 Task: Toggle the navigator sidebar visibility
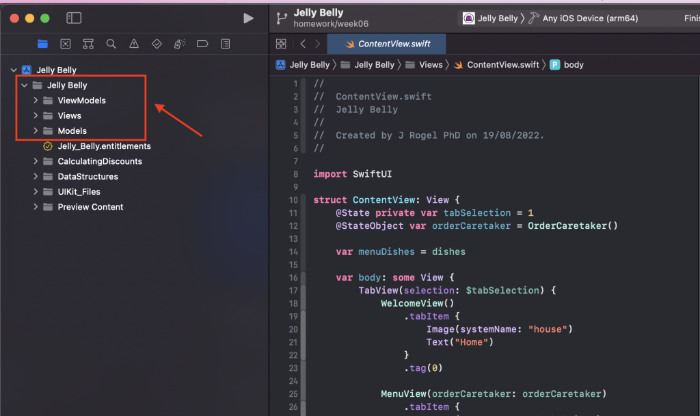pos(73,18)
